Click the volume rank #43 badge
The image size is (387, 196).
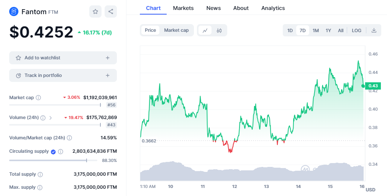tap(112, 125)
